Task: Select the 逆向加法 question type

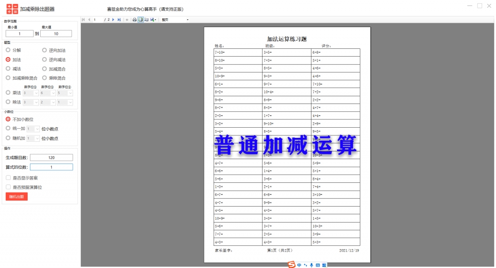Action: point(54,50)
